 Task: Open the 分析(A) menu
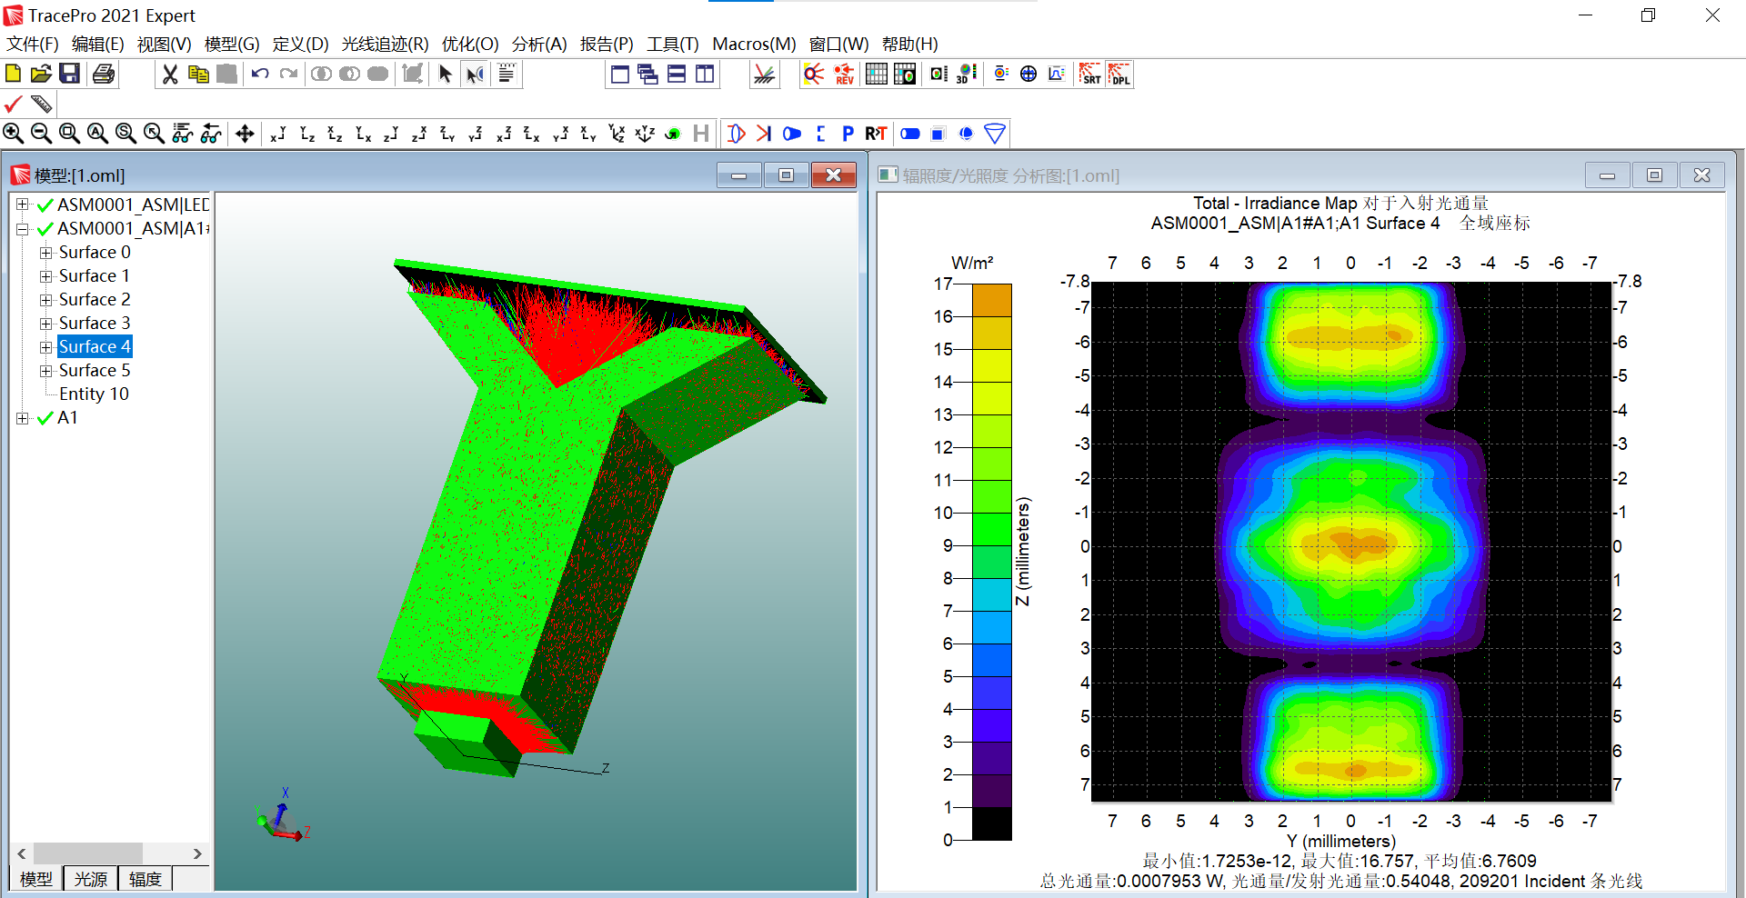(x=539, y=44)
